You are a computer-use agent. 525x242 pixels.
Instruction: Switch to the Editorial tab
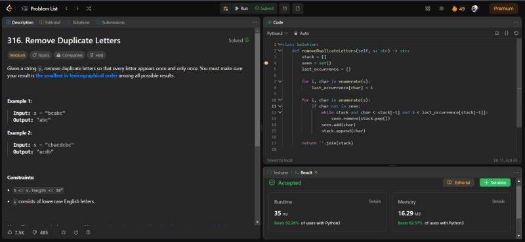pyautogui.click(x=50, y=22)
